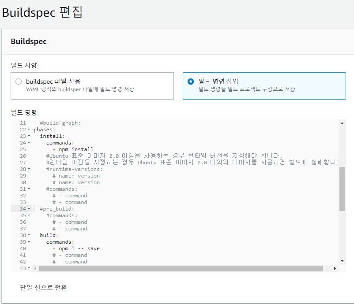Collapse the commands fold arrow on line 24
This screenshot has height=304, width=354.
[x=29, y=143]
